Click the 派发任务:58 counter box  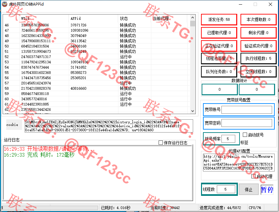[x=219, y=19]
